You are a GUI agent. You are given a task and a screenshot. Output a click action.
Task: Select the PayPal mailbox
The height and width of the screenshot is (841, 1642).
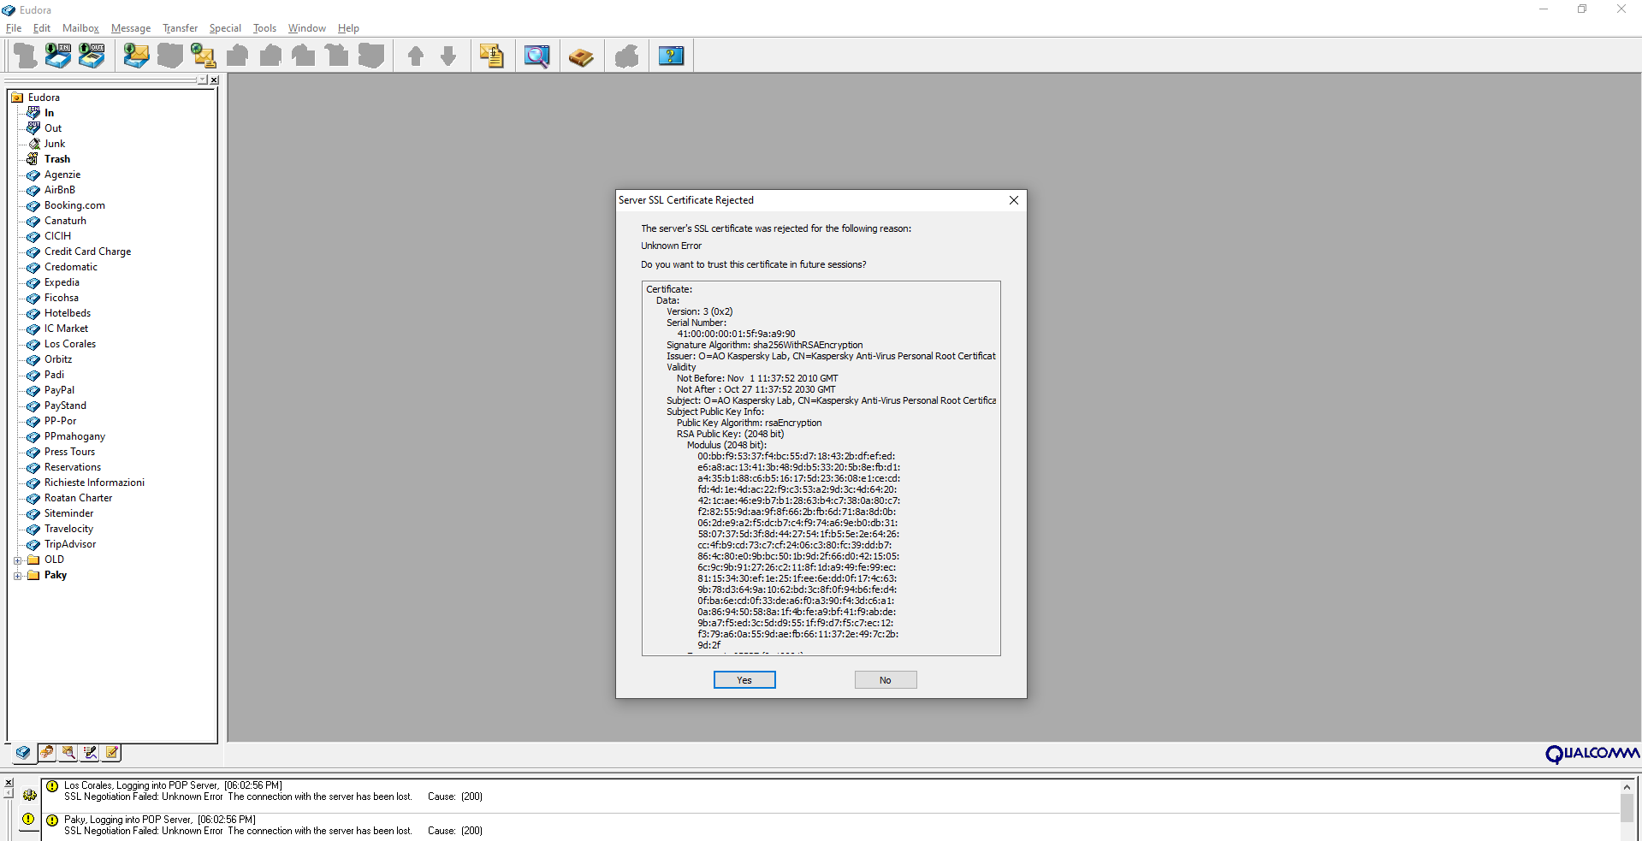[x=59, y=390]
